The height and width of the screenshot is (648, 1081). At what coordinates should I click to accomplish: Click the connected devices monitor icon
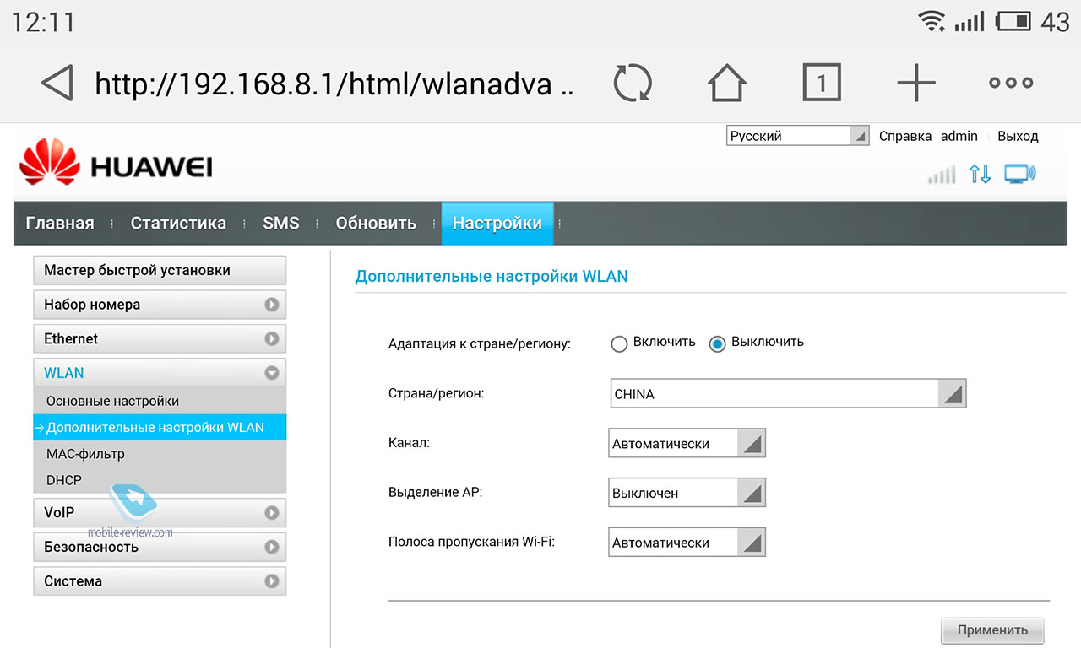(x=1019, y=175)
